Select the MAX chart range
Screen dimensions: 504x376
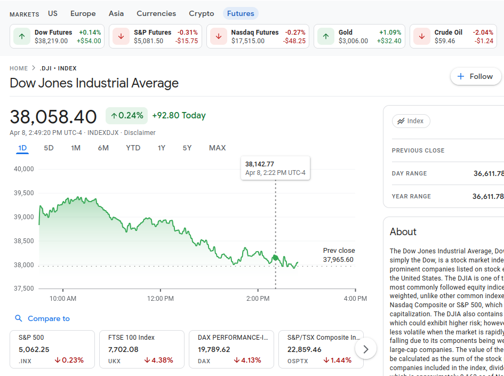pyautogui.click(x=217, y=148)
